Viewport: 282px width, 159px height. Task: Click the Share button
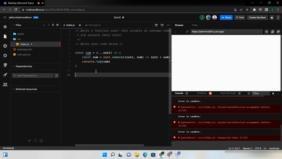coord(226,18)
